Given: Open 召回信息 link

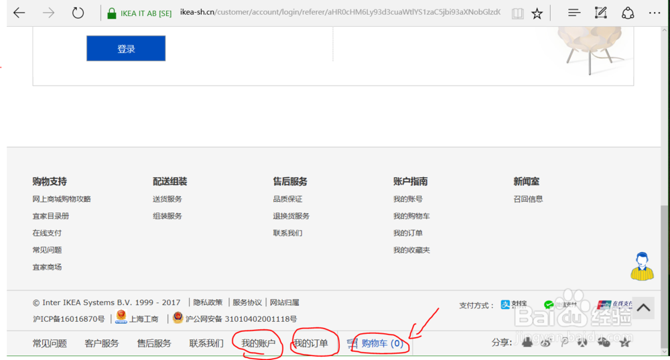Looking at the screenshot, I should pos(528,199).
